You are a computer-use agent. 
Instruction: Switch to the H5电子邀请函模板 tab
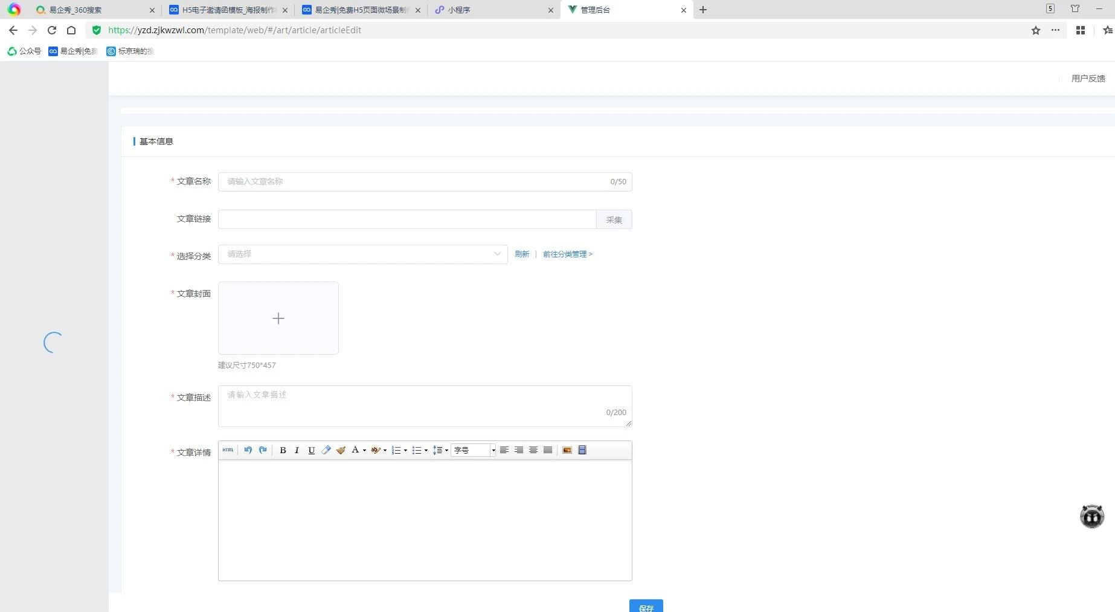pyautogui.click(x=227, y=10)
